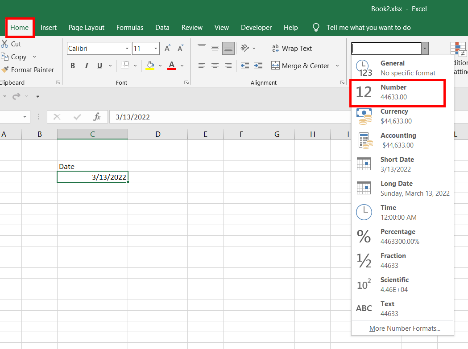This screenshot has width=468, height=349.
Task: Toggle Italic formatting
Action: point(87,66)
